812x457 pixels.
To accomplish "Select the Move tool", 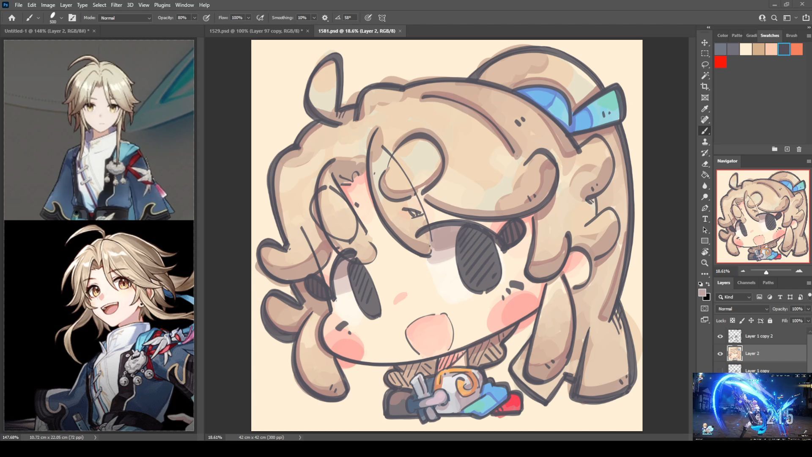I will pyautogui.click(x=705, y=43).
